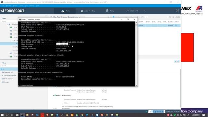Expand the Segments (13) filter
The height and width of the screenshot is (117, 208).
pos(1,72)
